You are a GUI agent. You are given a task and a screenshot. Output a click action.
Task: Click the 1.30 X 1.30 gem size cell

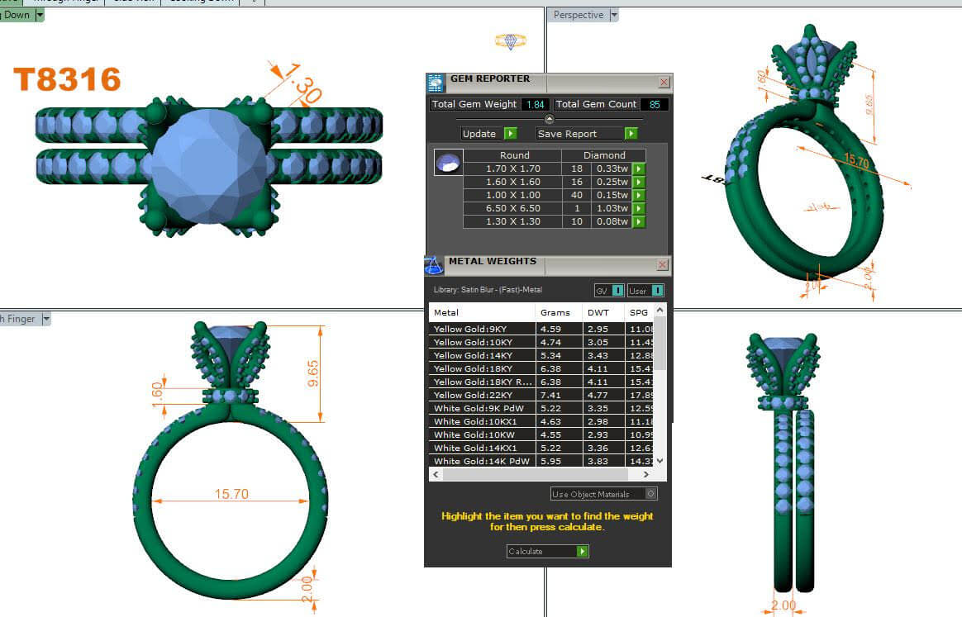(513, 221)
